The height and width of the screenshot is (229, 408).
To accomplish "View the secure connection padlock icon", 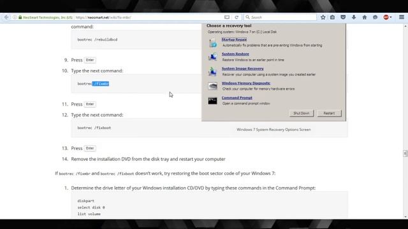I will (20, 17).
